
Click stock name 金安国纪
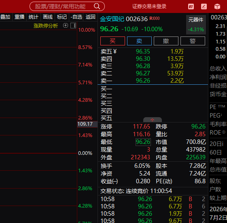pyautogui.click(x=112, y=19)
